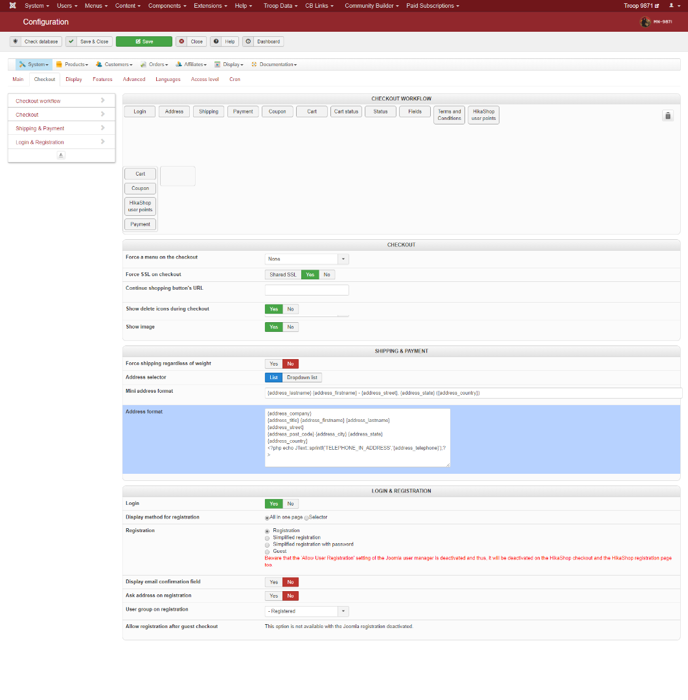The height and width of the screenshot is (700, 688).
Task: Set Login option to No
Action: pyautogui.click(x=290, y=504)
